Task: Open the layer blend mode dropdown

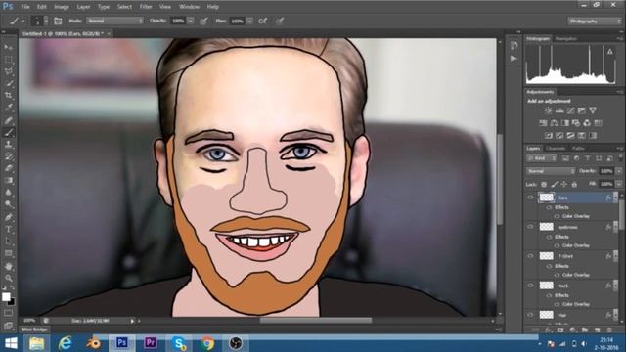Action: [x=550, y=171]
